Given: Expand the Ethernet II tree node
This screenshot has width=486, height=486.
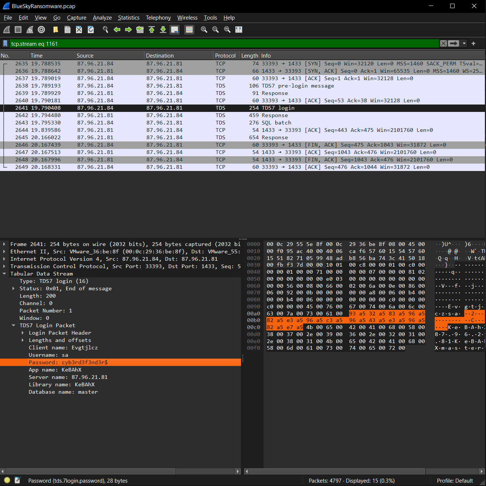Looking at the screenshot, I should [4, 251].
